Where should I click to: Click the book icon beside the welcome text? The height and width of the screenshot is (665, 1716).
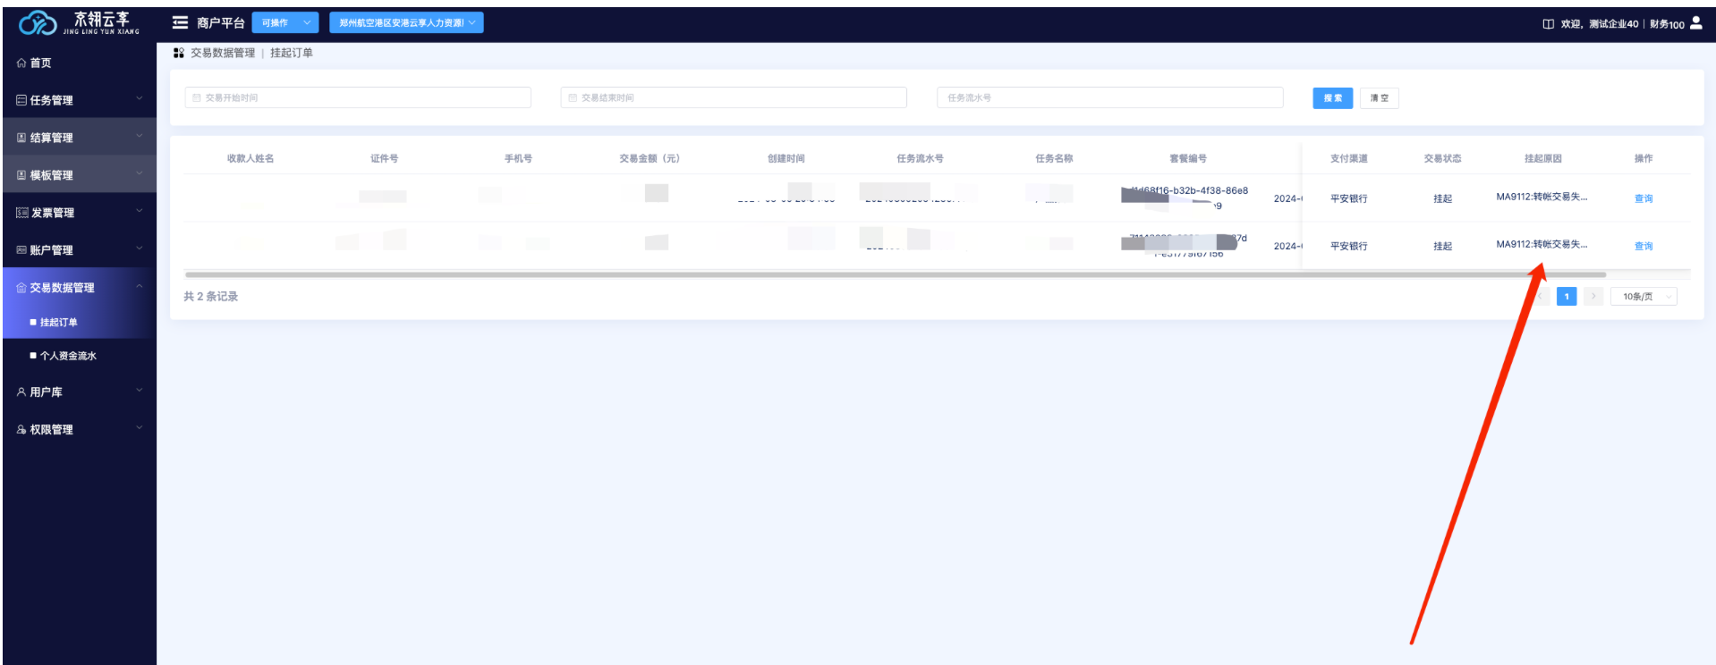point(1548,24)
